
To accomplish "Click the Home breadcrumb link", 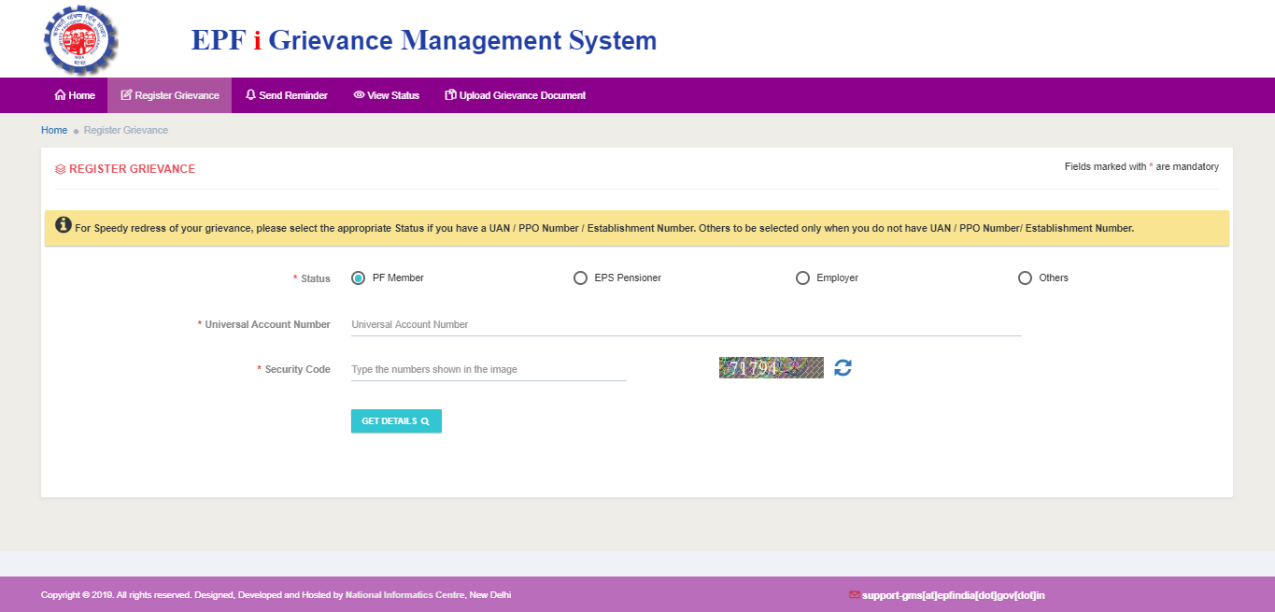I will pos(54,130).
